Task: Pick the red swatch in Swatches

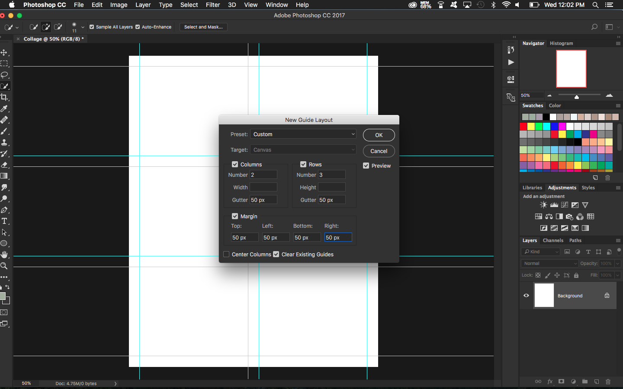Action: (x=523, y=126)
